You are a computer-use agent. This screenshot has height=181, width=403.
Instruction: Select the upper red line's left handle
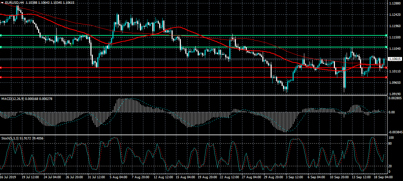pyautogui.click(x=1, y=68)
